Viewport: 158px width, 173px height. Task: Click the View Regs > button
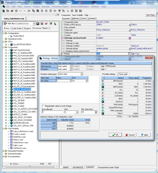(x=151, y=15)
